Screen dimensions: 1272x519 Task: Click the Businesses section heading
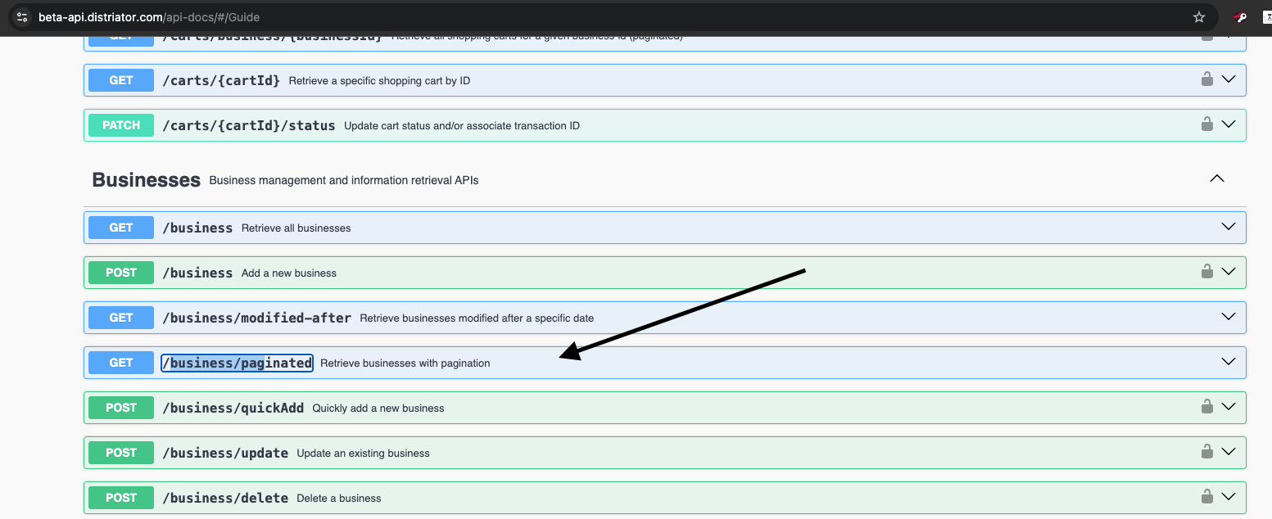(146, 180)
